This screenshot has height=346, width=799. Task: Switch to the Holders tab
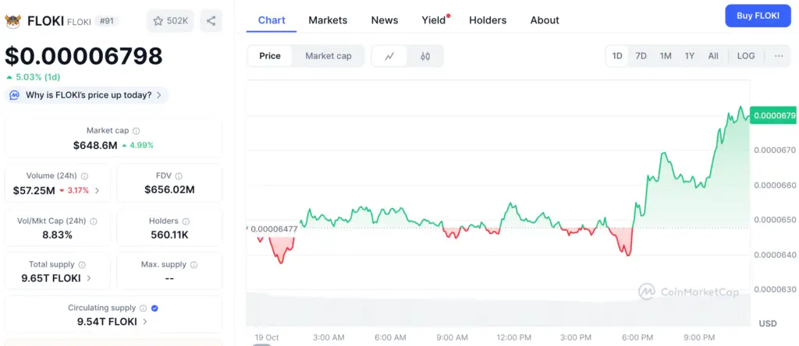[x=487, y=20]
